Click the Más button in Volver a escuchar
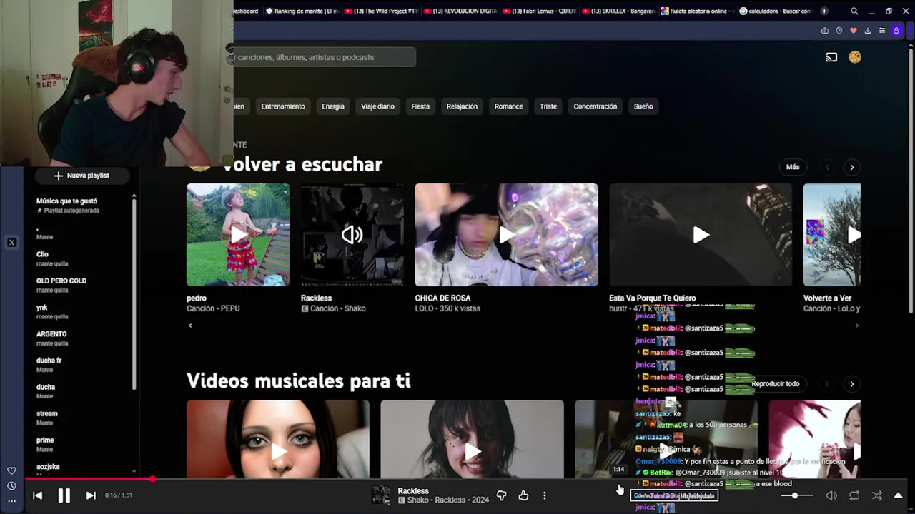 pos(793,167)
